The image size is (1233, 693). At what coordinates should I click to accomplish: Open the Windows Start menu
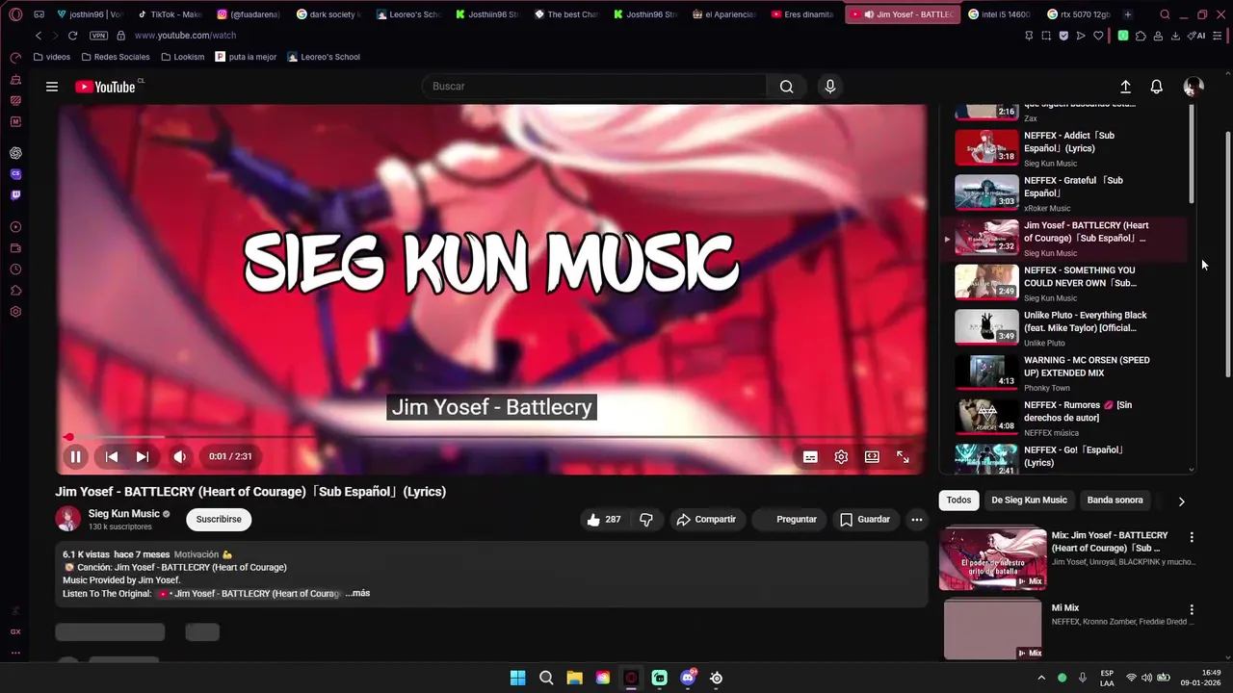517,678
